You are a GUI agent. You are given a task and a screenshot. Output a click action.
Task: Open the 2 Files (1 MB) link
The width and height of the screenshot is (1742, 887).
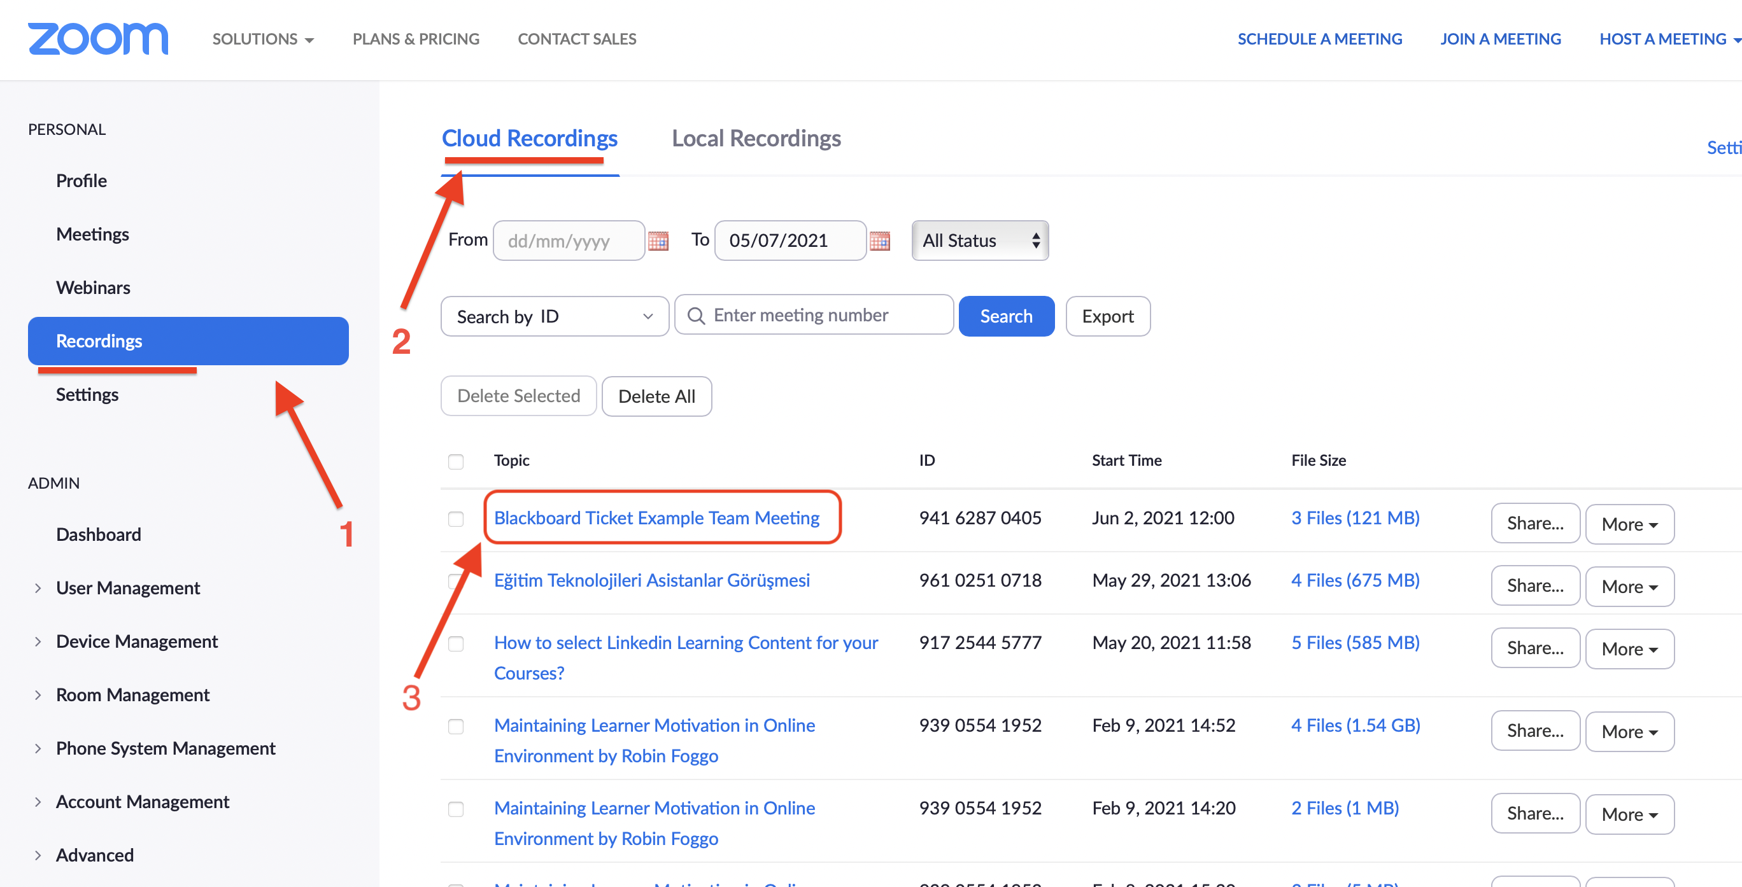pos(1345,808)
